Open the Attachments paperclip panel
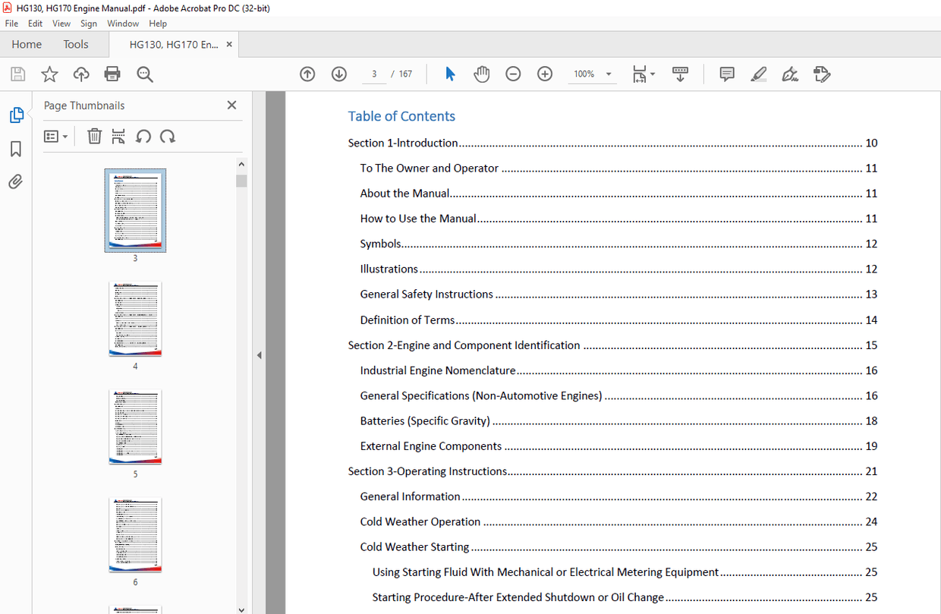The image size is (941, 614). point(16,181)
